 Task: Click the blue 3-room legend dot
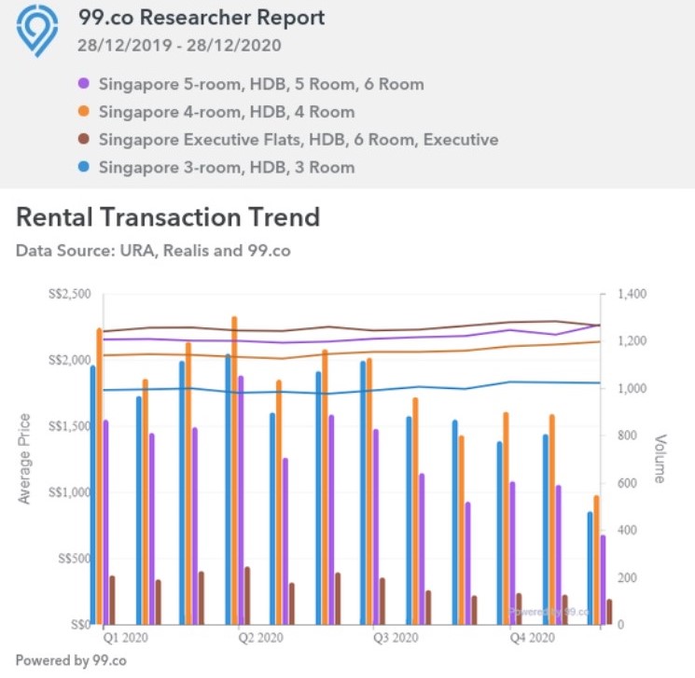pos(83,168)
